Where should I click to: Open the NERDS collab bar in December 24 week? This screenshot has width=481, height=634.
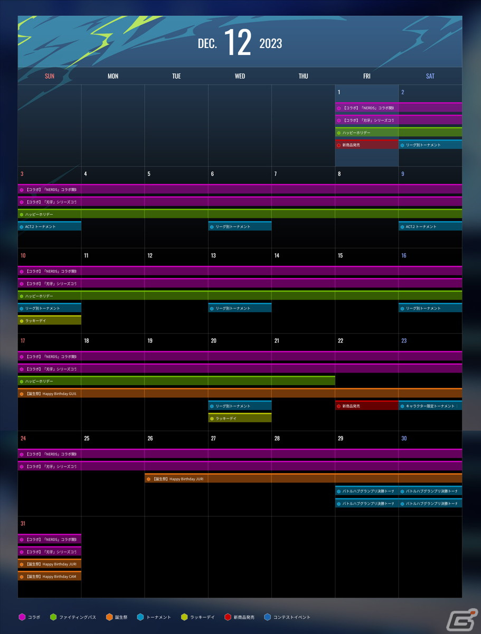coord(240,454)
